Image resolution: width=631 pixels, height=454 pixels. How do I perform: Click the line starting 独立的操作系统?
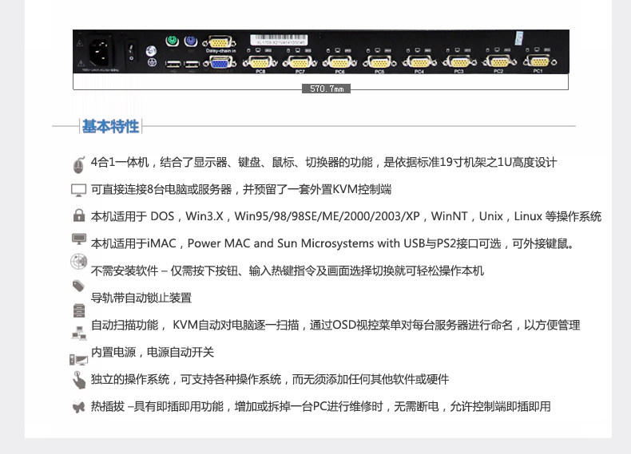pyautogui.click(x=270, y=379)
